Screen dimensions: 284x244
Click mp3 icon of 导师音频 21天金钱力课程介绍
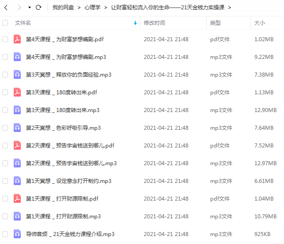point(17,234)
